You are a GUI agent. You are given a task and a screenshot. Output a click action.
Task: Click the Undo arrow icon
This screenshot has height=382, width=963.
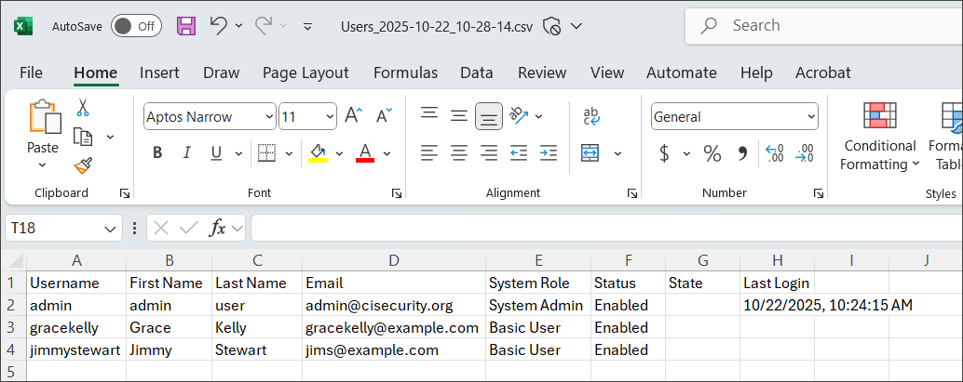219,26
